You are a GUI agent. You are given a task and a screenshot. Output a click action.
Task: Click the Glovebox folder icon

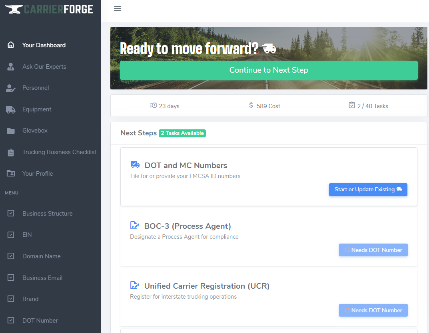pos(11,131)
